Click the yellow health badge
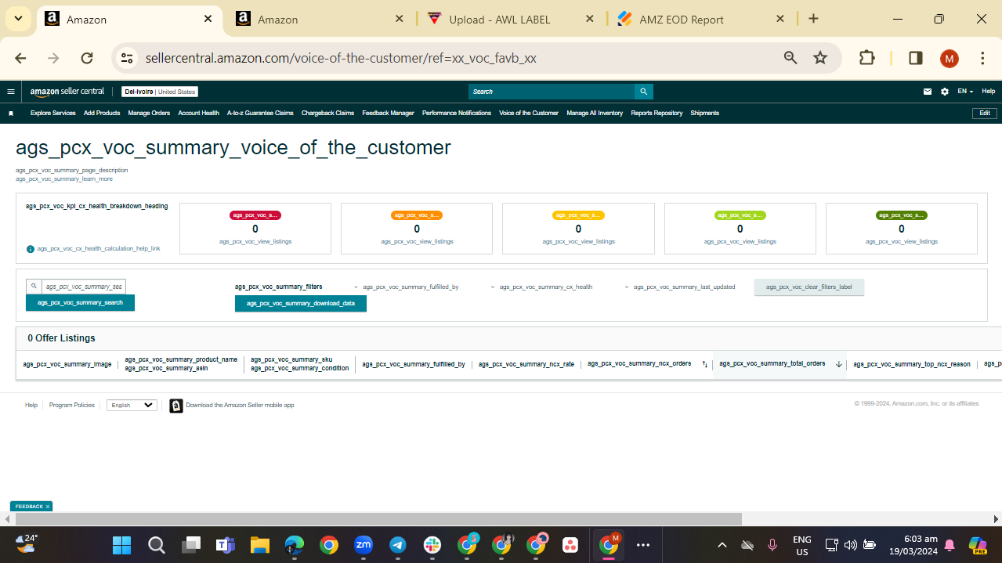The image size is (1002, 563). click(x=578, y=215)
